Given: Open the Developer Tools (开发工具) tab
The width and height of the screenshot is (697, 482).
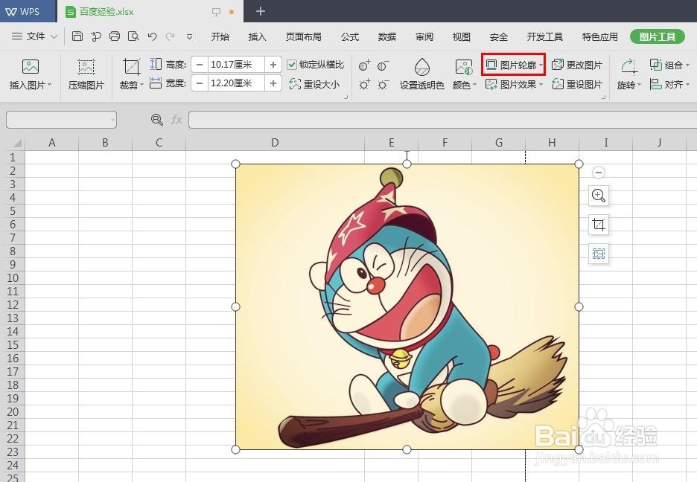Looking at the screenshot, I should (x=545, y=37).
